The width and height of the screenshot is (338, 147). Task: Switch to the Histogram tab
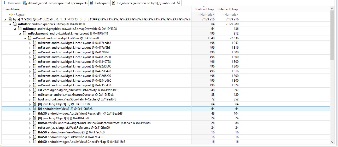point(100,3)
